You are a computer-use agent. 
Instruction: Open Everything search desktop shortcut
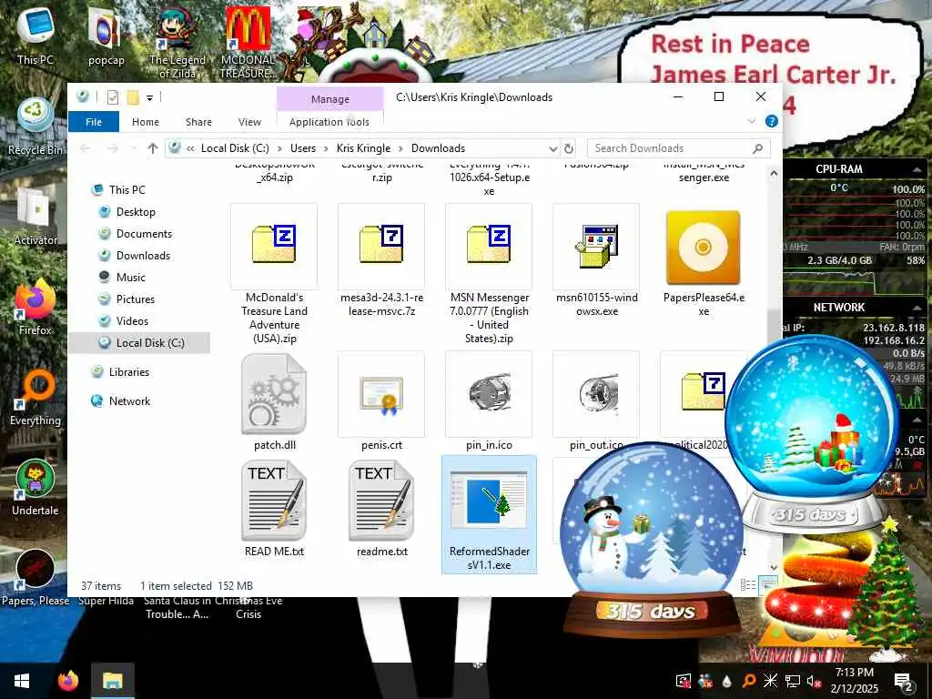pos(35,398)
